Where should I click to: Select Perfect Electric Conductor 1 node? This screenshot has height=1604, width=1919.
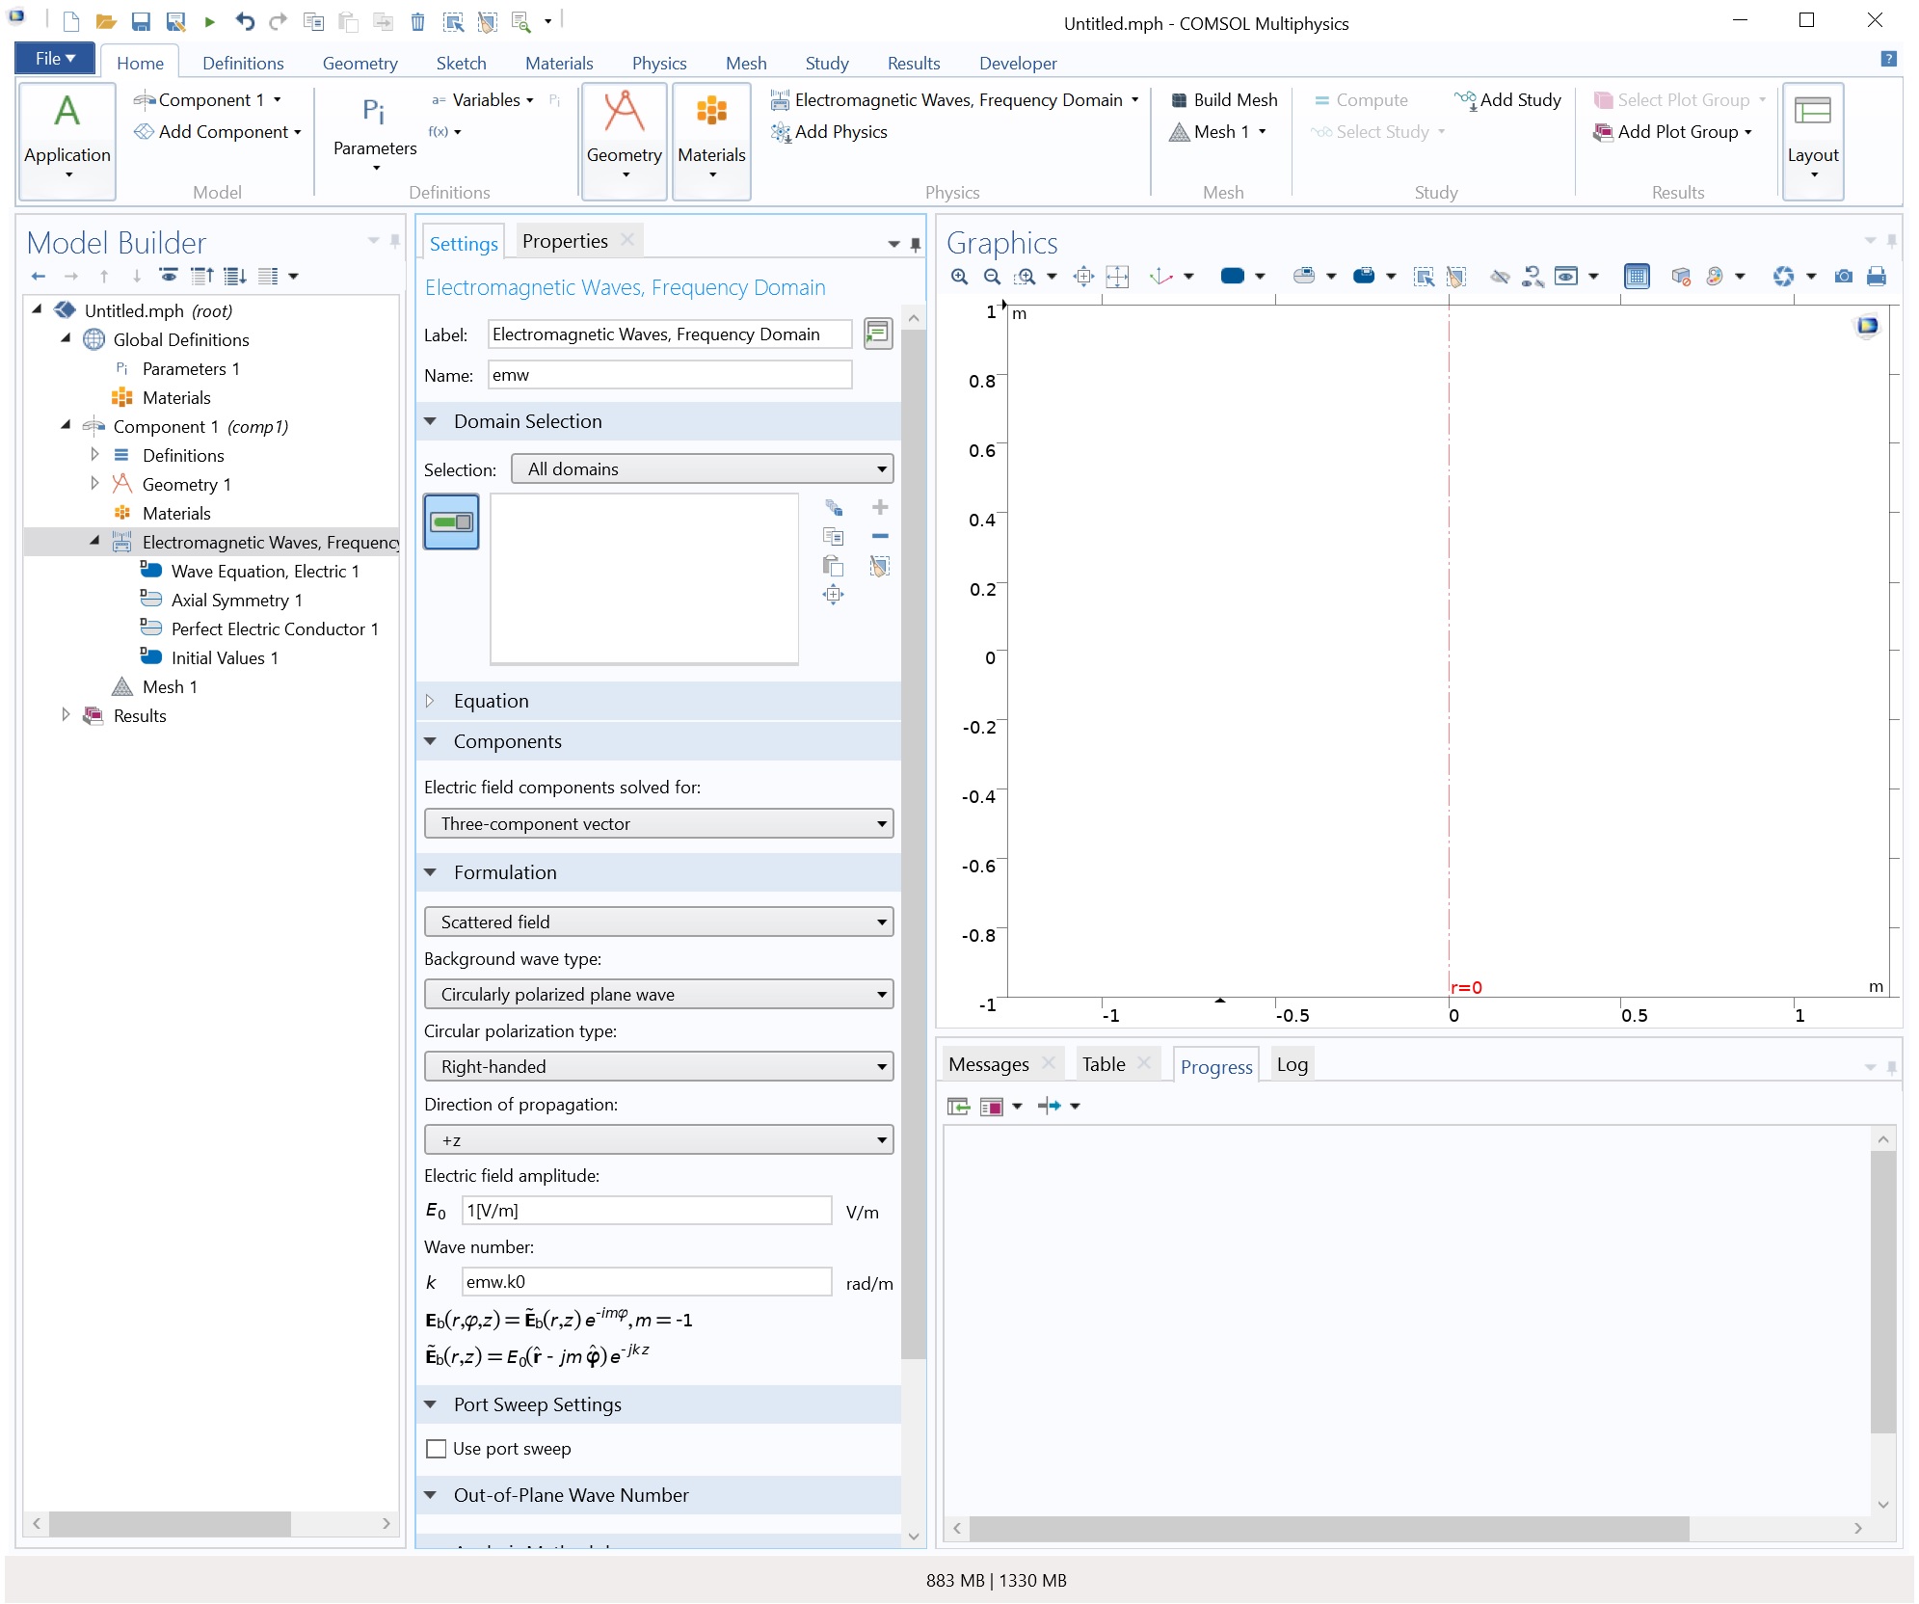pos(274,629)
